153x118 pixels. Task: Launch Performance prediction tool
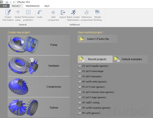(x=28, y=15)
